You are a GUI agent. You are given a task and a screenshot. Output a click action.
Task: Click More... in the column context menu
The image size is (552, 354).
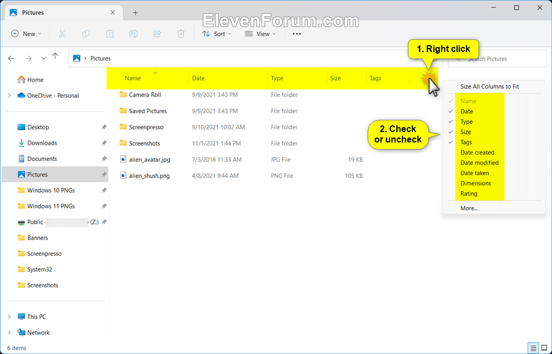469,208
